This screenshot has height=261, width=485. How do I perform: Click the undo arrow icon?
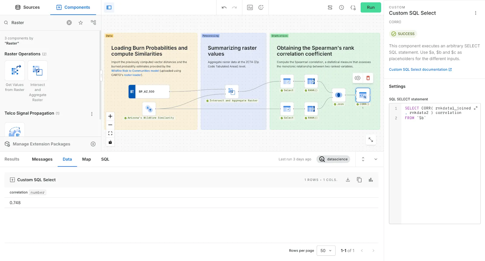[x=224, y=8]
